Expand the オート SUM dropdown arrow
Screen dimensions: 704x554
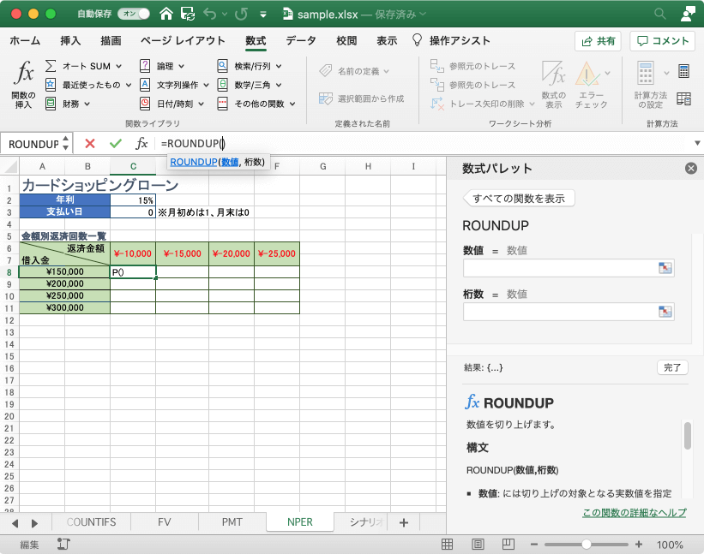[119, 66]
